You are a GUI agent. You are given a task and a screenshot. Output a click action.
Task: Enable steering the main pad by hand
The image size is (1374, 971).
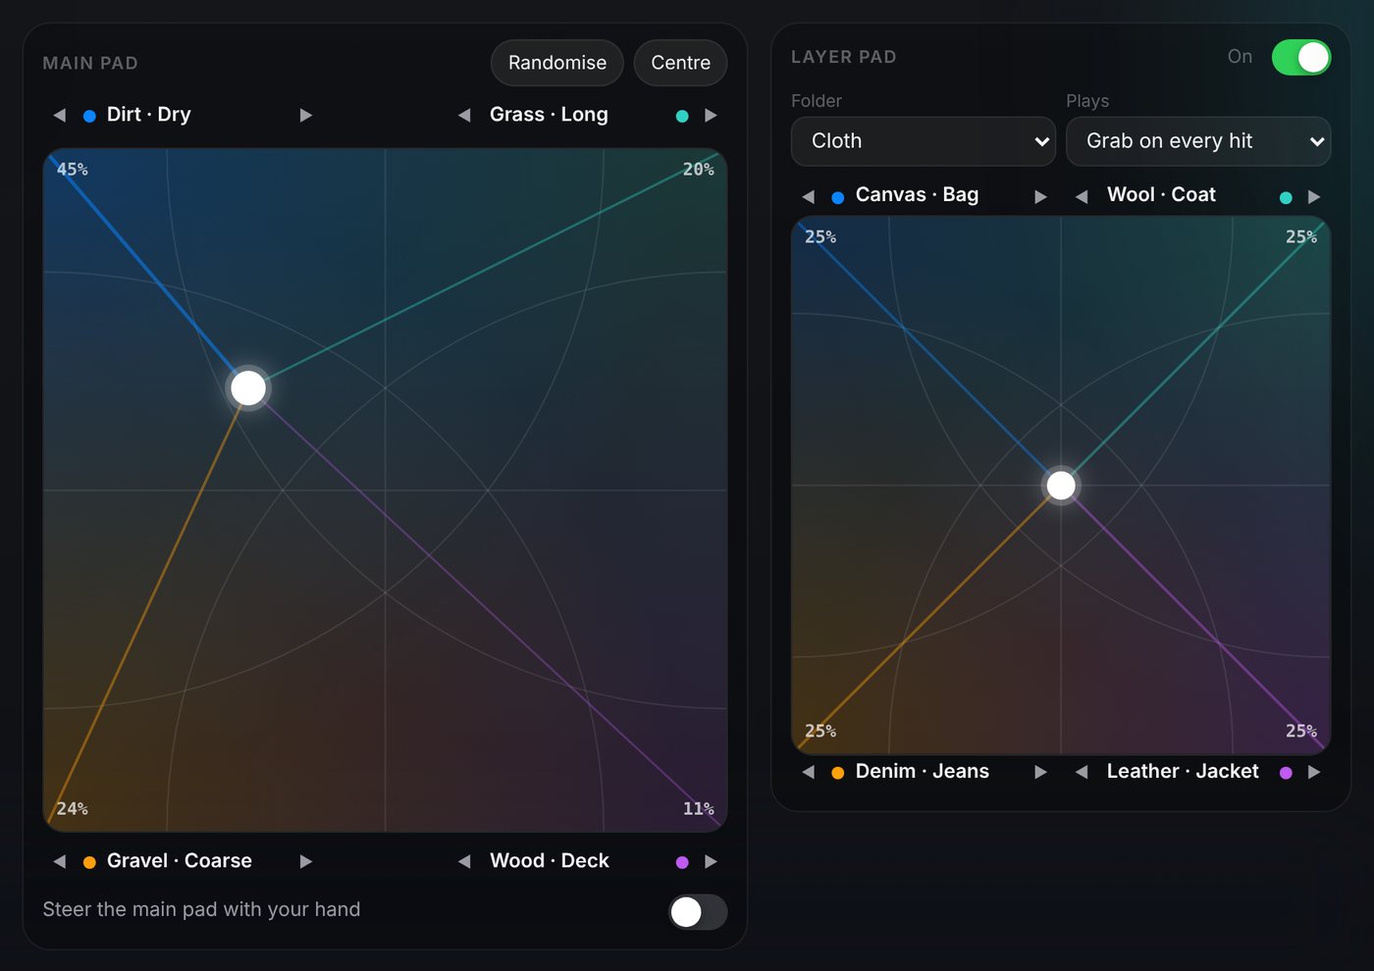[x=698, y=912]
